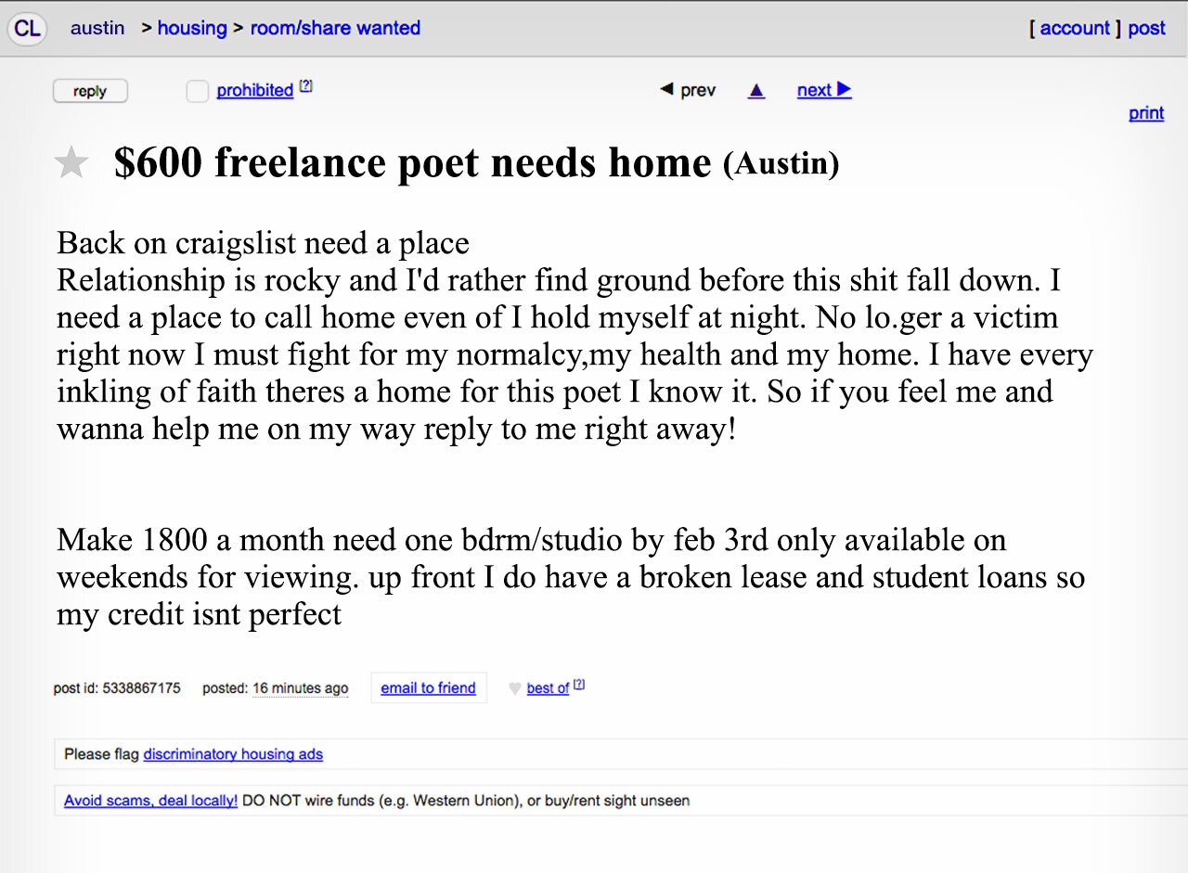
Task: Click the reply button
Action: tap(90, 90)
